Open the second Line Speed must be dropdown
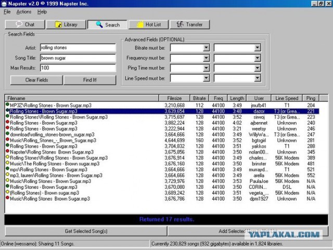The image size is (333, 250). coord(257,78)
